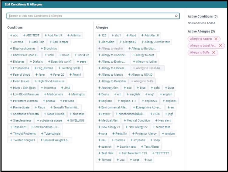Add the High Blood Pressure condition

pos(49,81)
